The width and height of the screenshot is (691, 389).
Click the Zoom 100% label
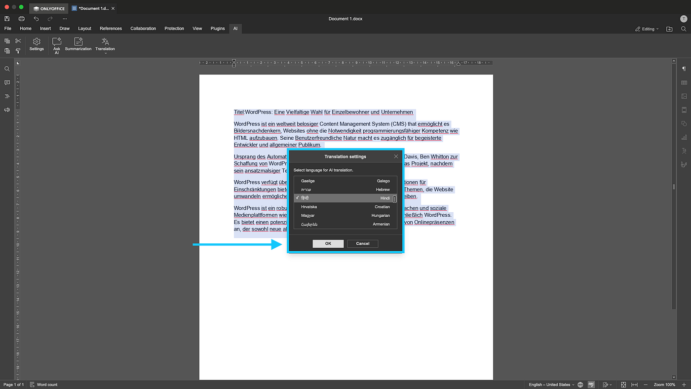point(665,385)
